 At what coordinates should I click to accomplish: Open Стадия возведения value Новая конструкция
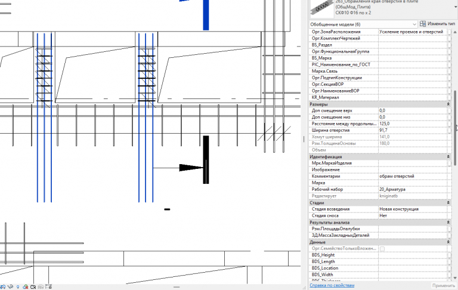[x=413, y=209]
